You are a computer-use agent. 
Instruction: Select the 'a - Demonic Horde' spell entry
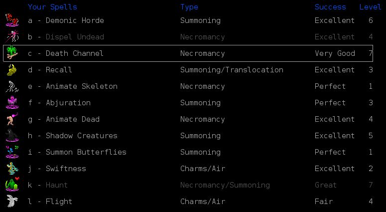[x=66, y=20]
